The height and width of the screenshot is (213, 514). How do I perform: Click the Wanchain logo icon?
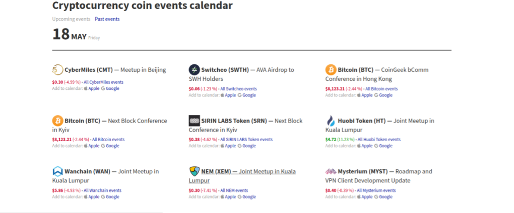[x=57, y=171]
